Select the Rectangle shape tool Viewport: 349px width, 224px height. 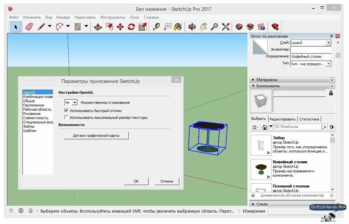(78, 27)
